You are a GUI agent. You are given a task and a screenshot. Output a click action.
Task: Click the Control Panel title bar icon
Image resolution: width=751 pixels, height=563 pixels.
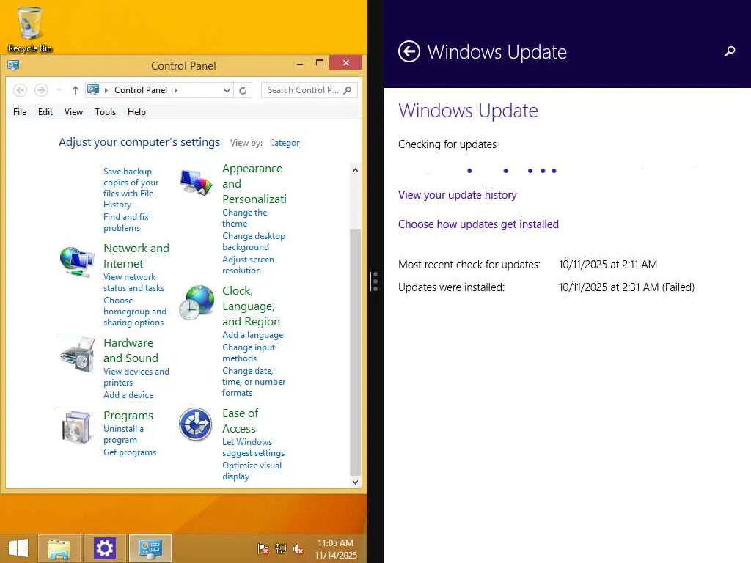point(13,65)
